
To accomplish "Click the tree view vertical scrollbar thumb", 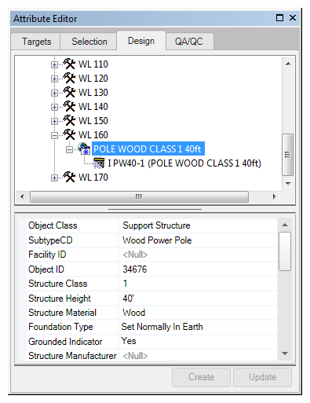I will pos(287,155).
